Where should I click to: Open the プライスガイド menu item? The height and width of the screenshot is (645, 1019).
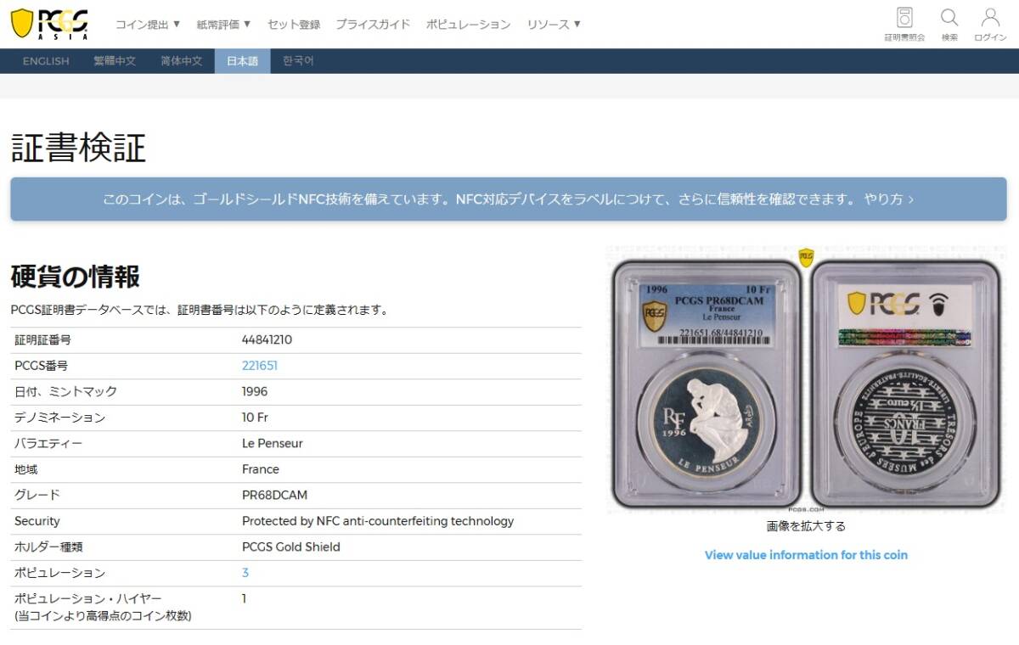[373, 25]
